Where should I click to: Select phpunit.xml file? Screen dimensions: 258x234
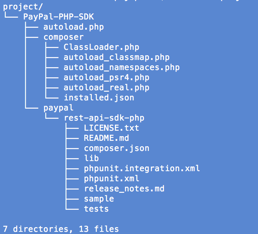click(x=111, y=179)
